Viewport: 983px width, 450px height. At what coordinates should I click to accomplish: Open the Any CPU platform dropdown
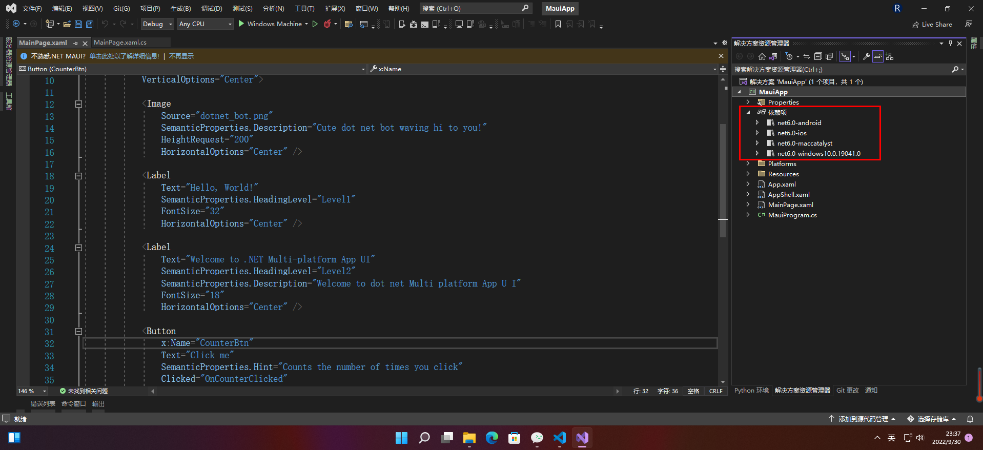pos(206,24)
